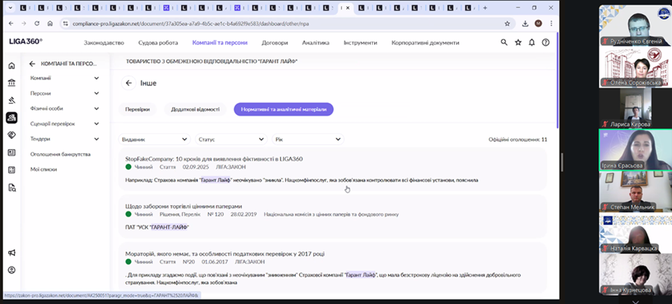This screenshot has width=672, height=304.
Task: Open the Статус filter dropdown
Action: [x=231, y=139]
